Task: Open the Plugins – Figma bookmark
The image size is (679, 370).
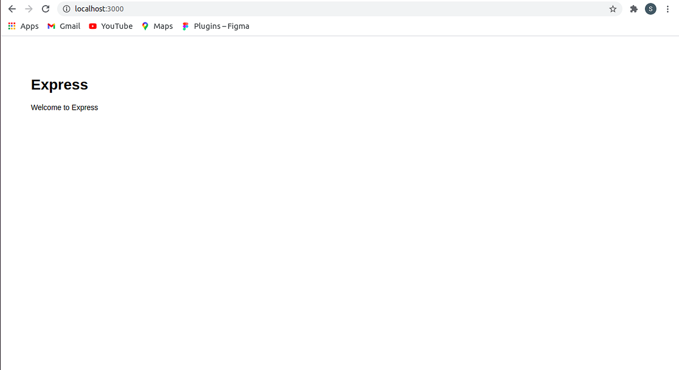Action: click(x=221, y=26)
